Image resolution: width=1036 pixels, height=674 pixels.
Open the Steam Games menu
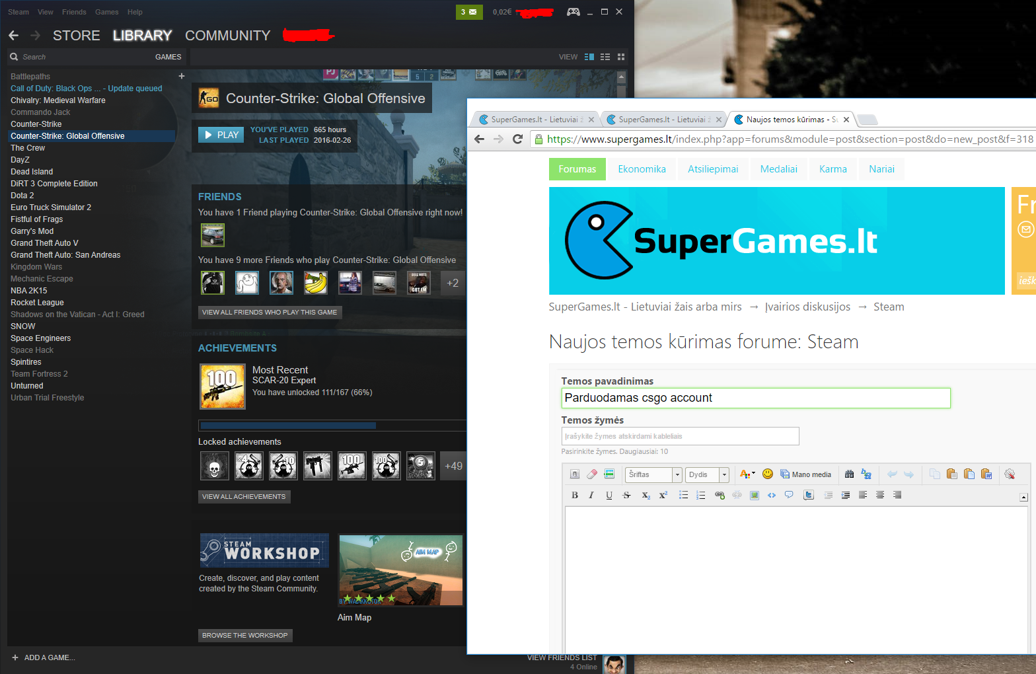tap(107, 12)
